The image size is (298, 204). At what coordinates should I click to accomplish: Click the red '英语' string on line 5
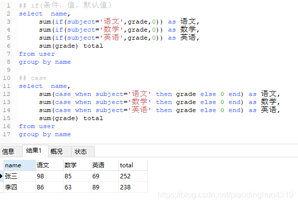coord(111,38)
